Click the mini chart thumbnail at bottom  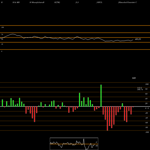tap(74, 144)
